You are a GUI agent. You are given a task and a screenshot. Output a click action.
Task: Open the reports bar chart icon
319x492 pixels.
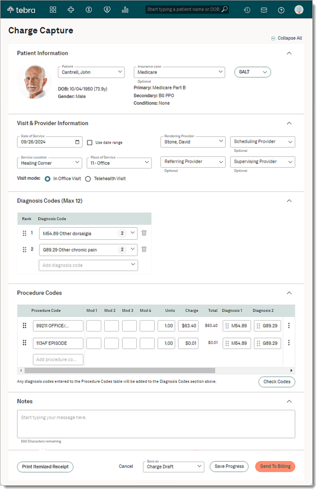click(x=125, y=10)
